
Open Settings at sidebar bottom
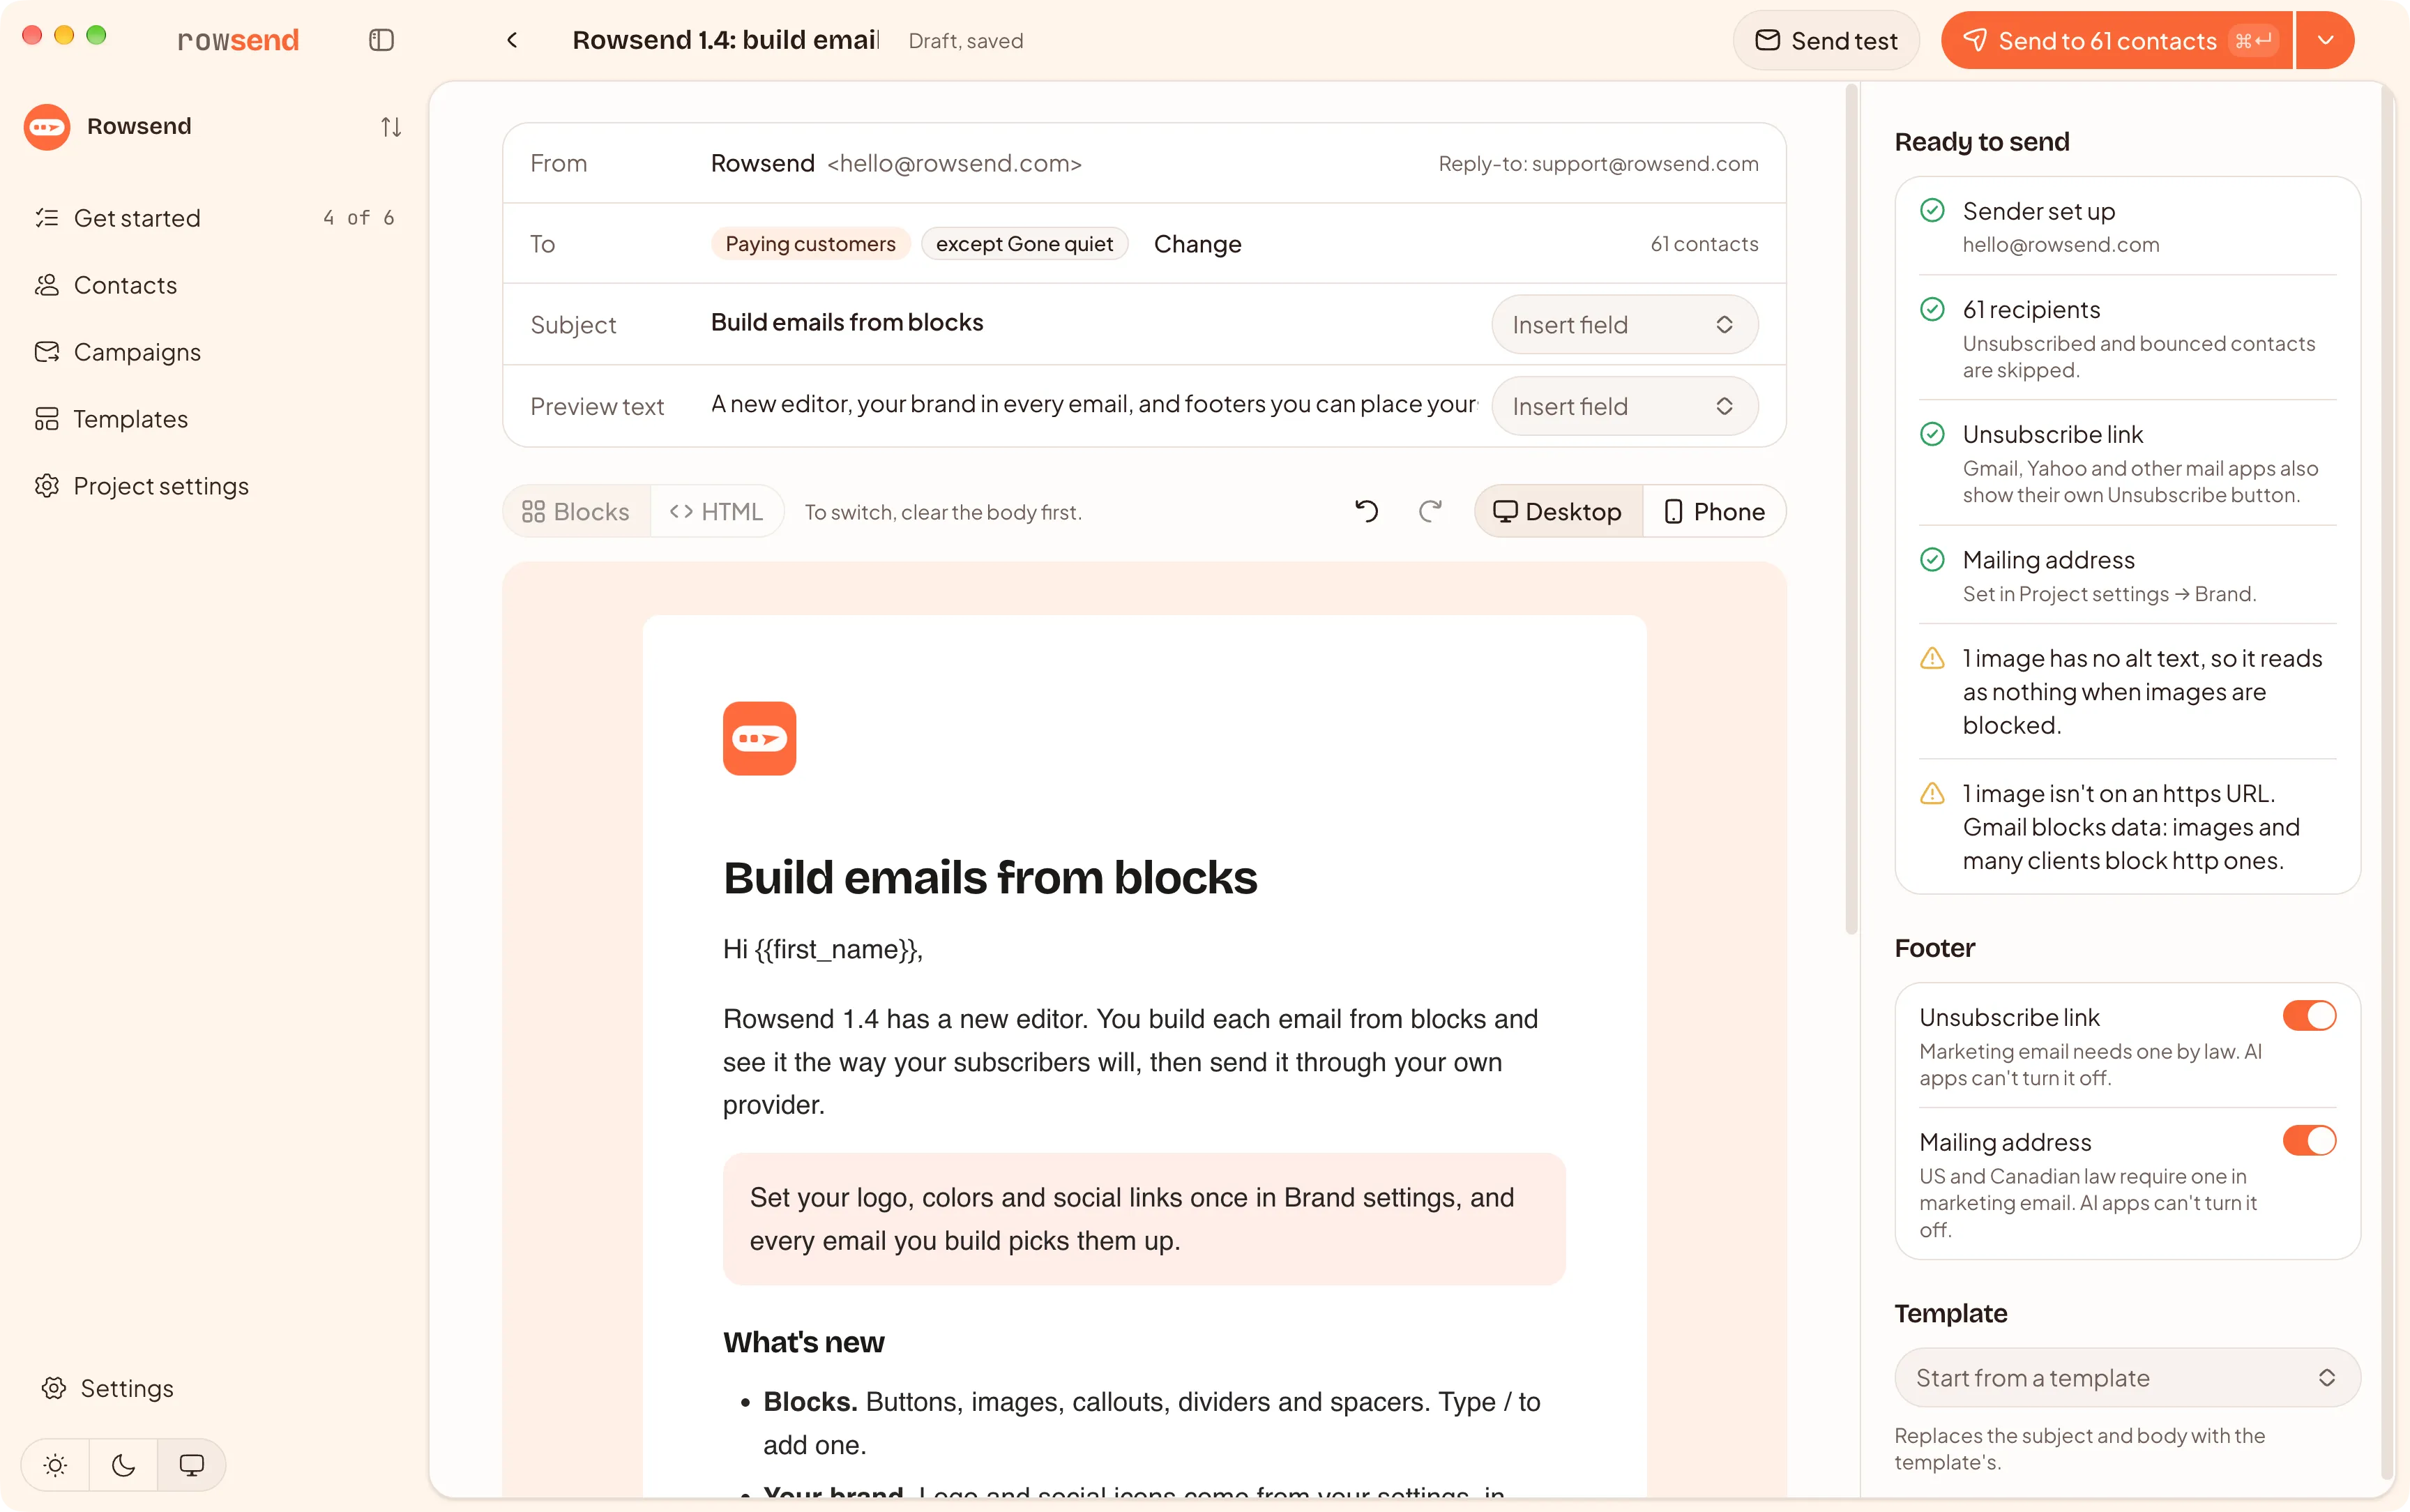pyautogui.click(x=108, y=1388)
